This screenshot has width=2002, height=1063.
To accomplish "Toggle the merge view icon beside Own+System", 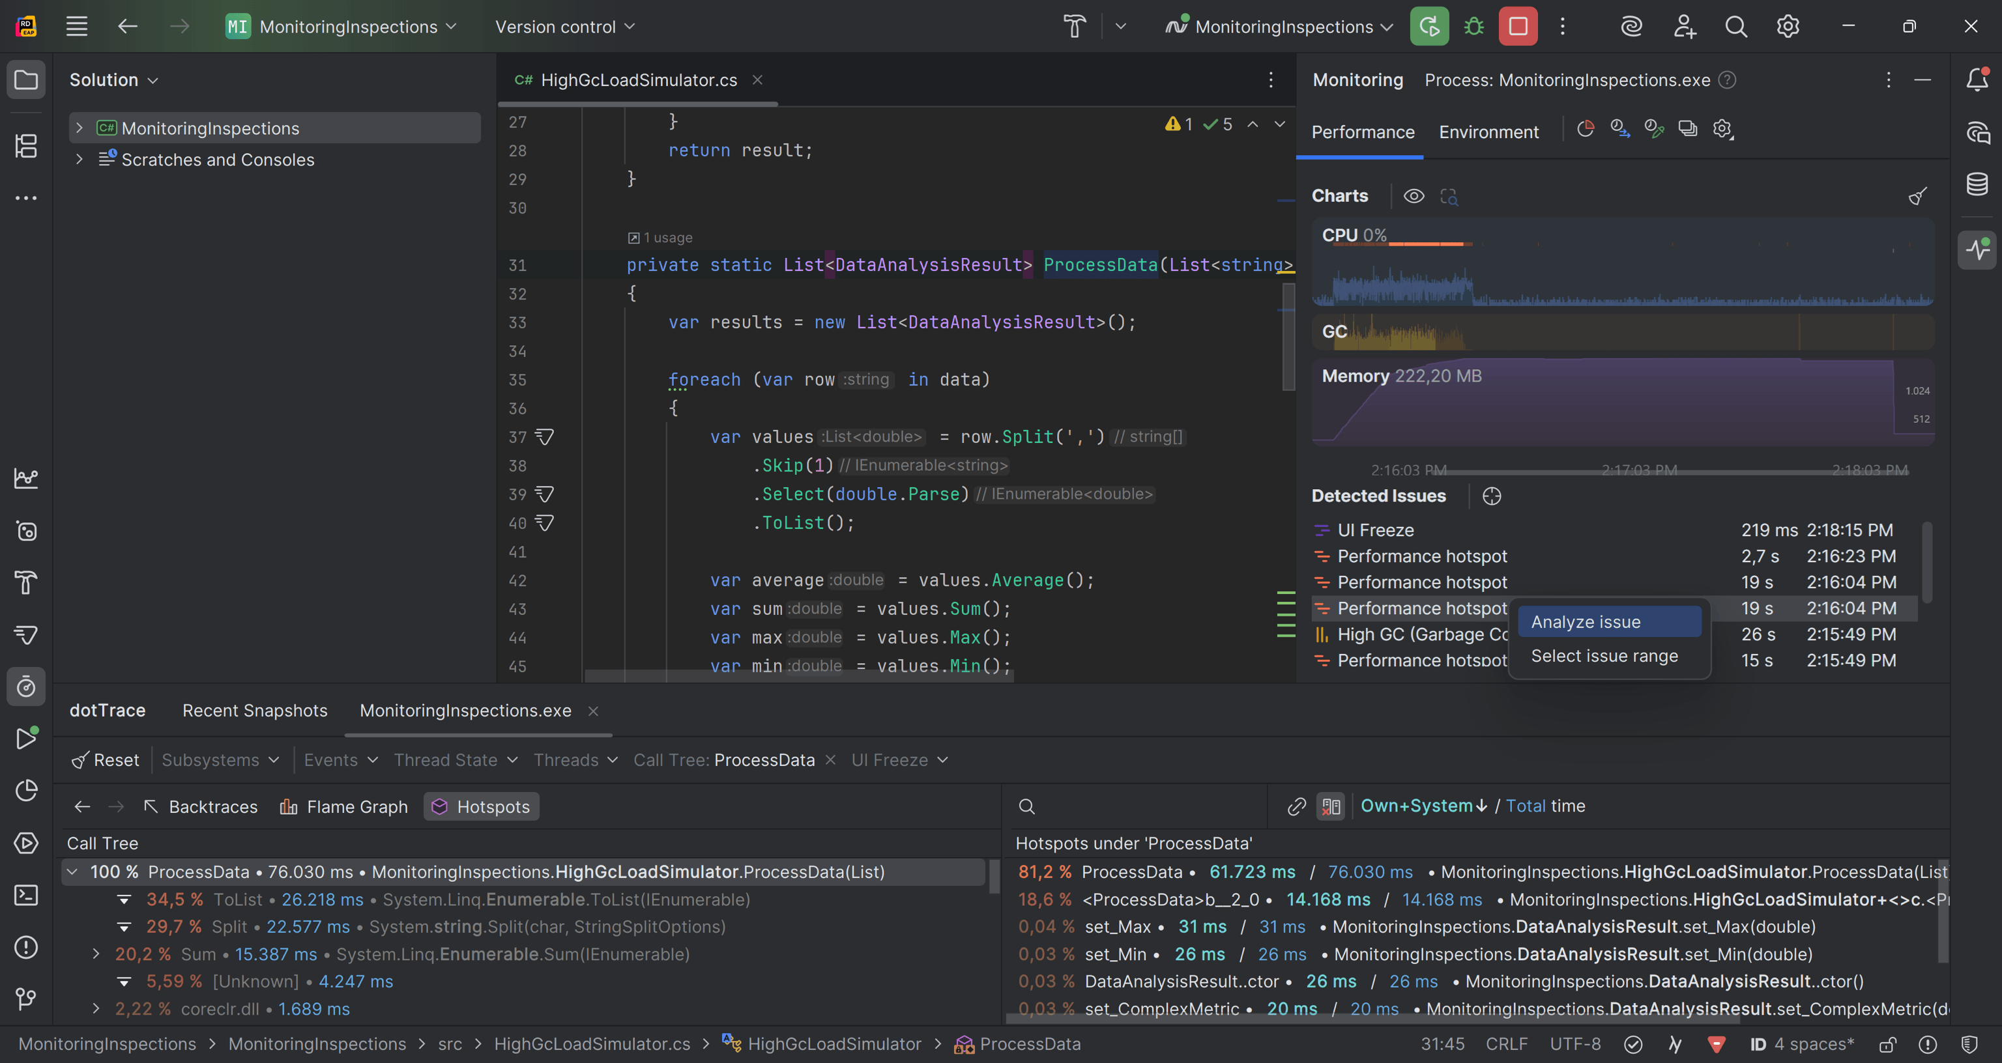I will coord(1331,806).
